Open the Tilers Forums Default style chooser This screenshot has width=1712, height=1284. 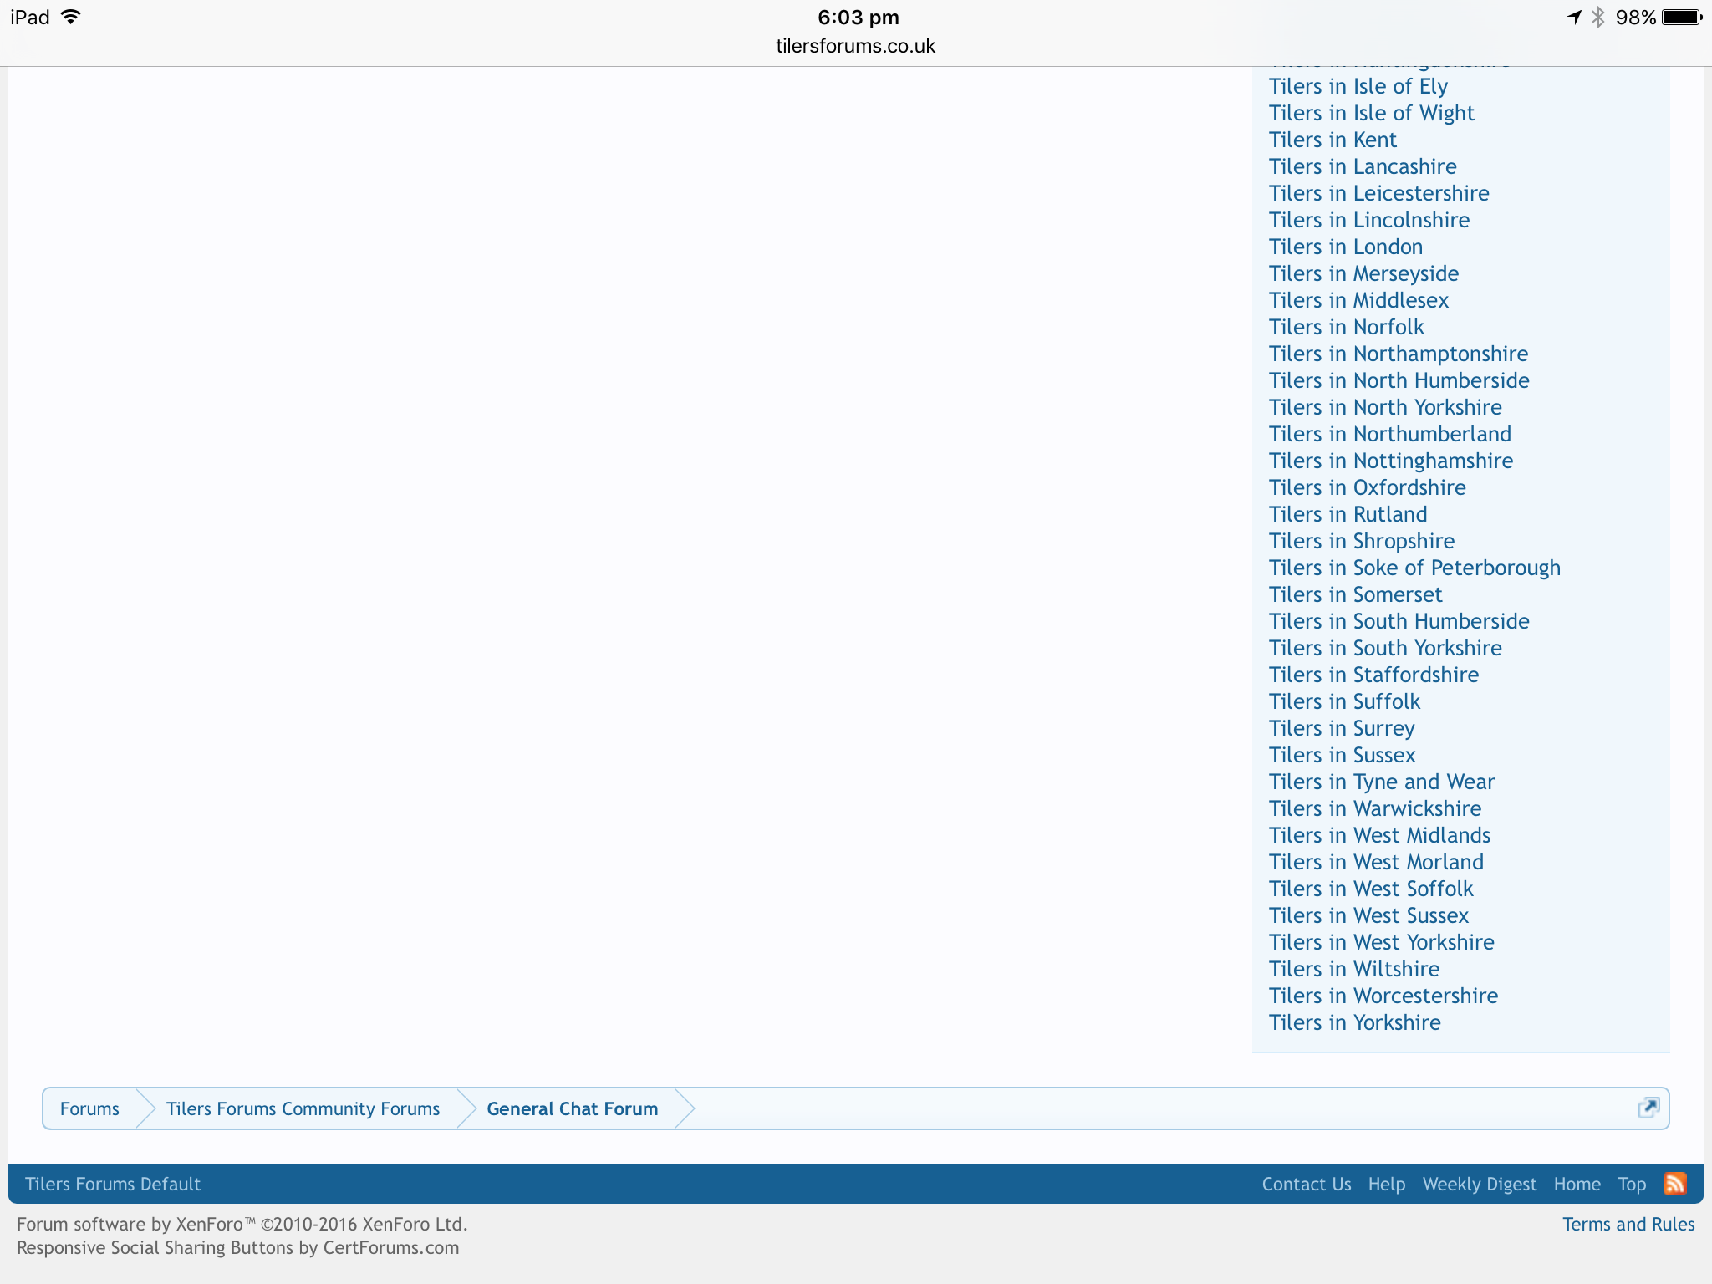coord(113,1184)
